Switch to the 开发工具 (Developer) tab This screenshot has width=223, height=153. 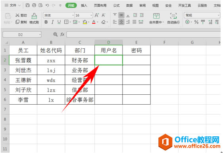pos(185,6)
